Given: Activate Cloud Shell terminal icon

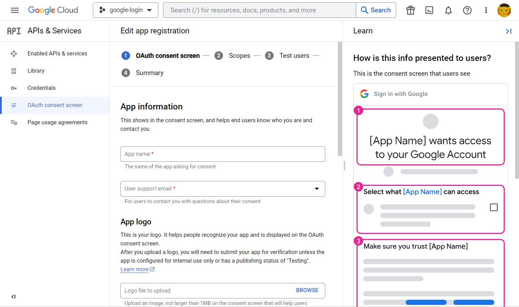Looking at the screenshot, I should 430,10.
